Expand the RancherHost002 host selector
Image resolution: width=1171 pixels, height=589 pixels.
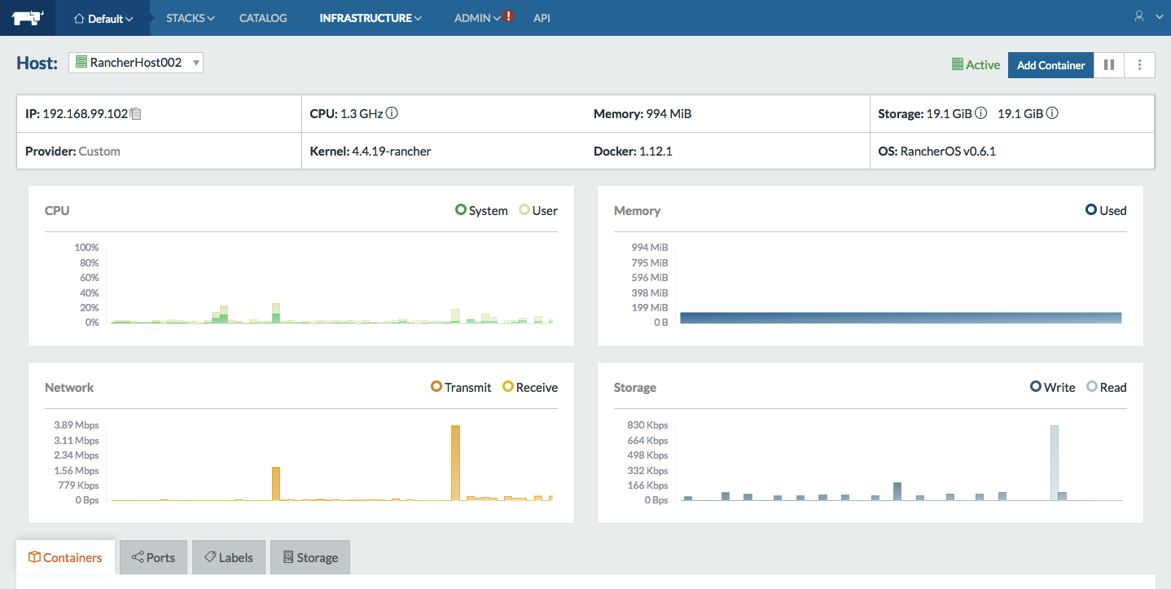pos(136,63)
